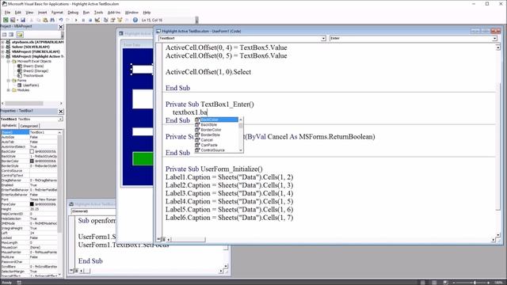Expand the atpvbaen.xls project node
The image size is (507, 285).
pos(3,42)
